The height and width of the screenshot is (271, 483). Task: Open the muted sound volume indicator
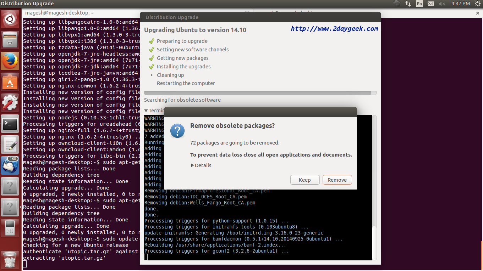coord(442,4)
